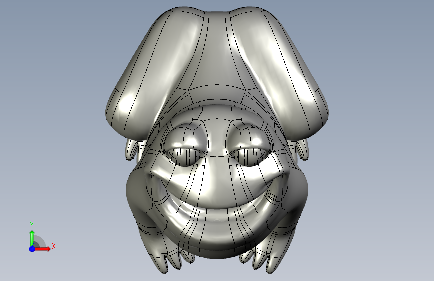Click the green Y axis arrow of the triad

[32, 238]
